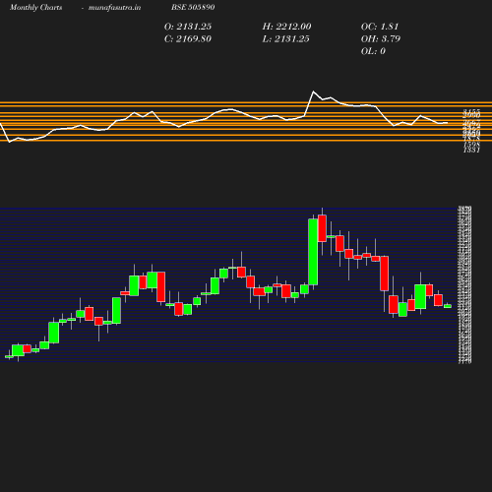This screenshot has height=492, width=492.
Task: Click the 'BSE 505890' symbol text
Action: pos(193,7)
